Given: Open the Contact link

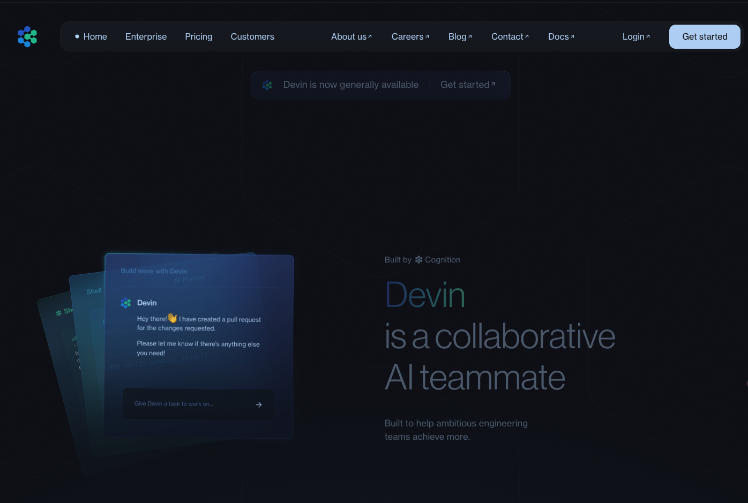Looking at the screenshot, I should [x=510, y=36].
